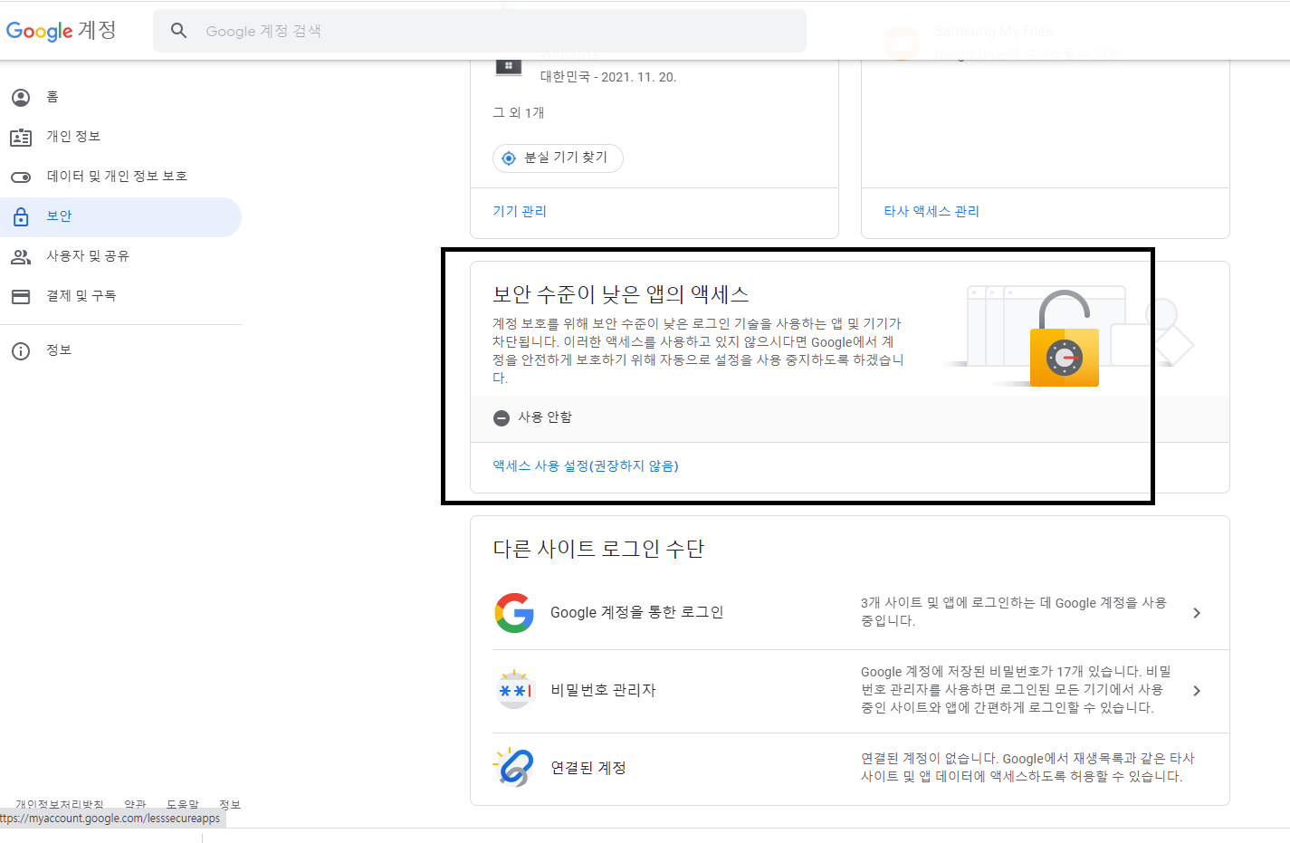Viewport: 1290px width, 843px height.
Task: Click 정보 footer link
Action: click(230, 804)
